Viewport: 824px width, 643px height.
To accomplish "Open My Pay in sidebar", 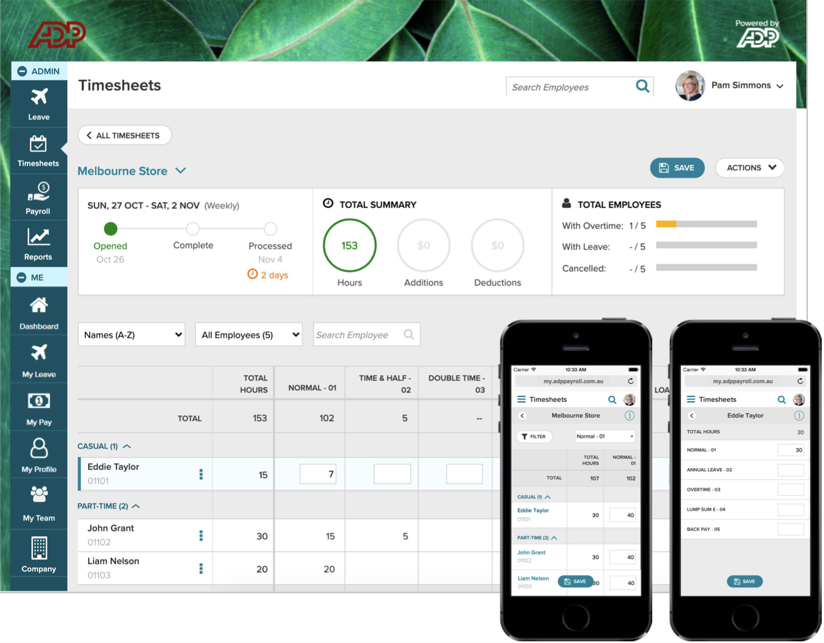I will [39, 408].
